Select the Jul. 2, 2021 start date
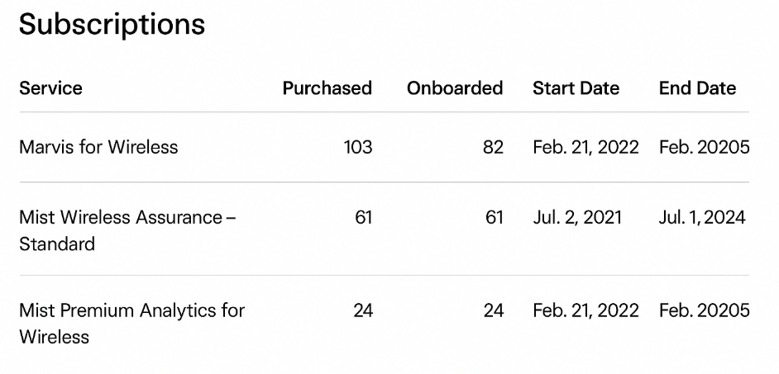This screenshot has height=374, width=779. tap(577, 218)
